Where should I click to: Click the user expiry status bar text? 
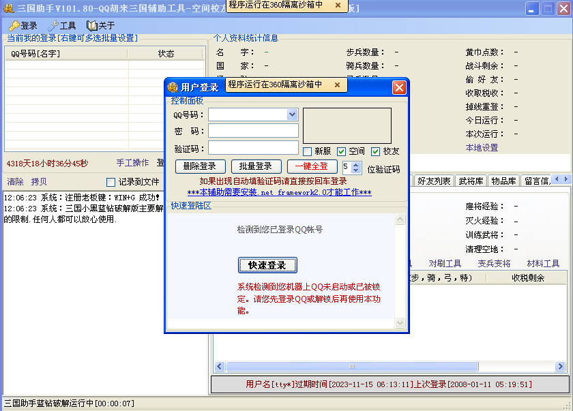coord(389,384)
